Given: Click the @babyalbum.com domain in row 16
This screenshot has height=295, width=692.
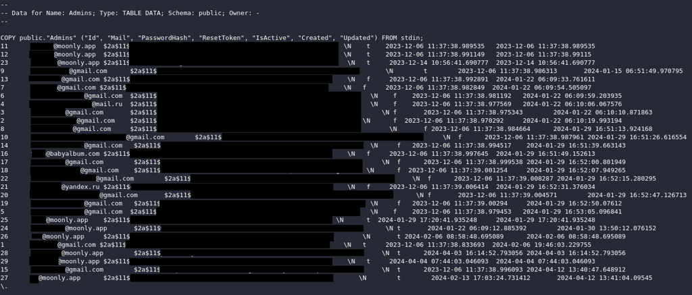Looking at the screenshot, I should coord(72,154).
